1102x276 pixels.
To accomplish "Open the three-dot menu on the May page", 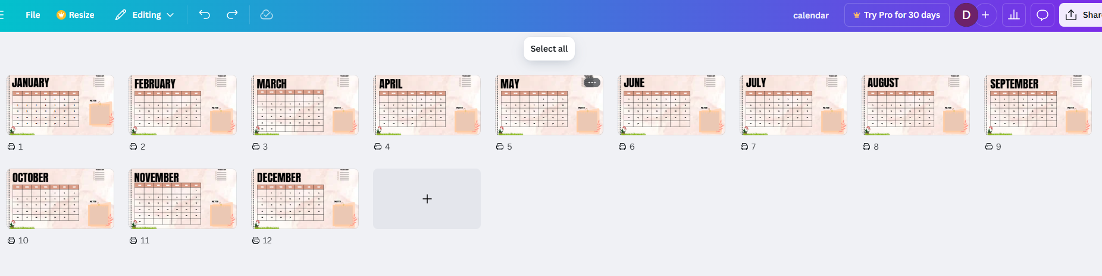I will click(591, 83).
